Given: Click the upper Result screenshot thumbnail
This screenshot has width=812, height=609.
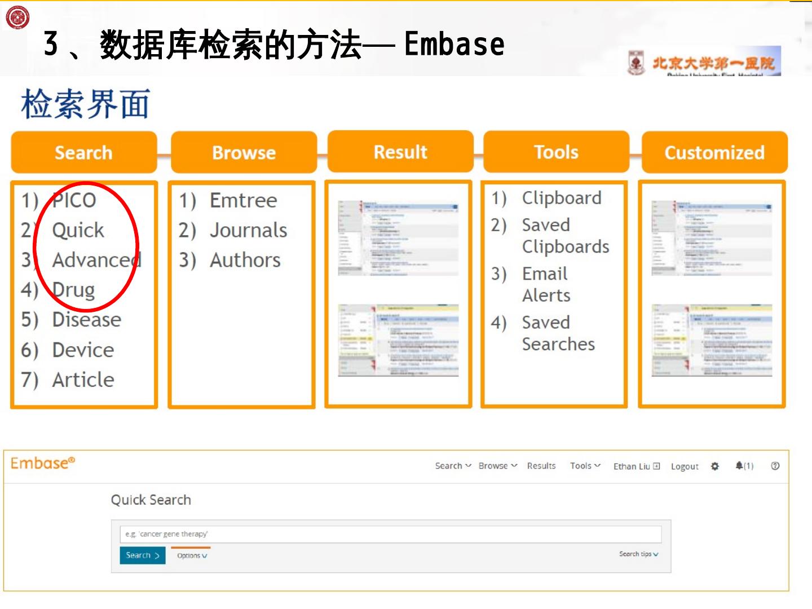Looking at the screenshot, I should (398, 238).
